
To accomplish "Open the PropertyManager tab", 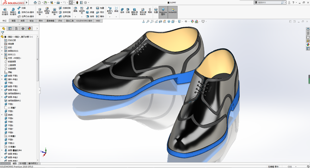I will pos(10,29).
